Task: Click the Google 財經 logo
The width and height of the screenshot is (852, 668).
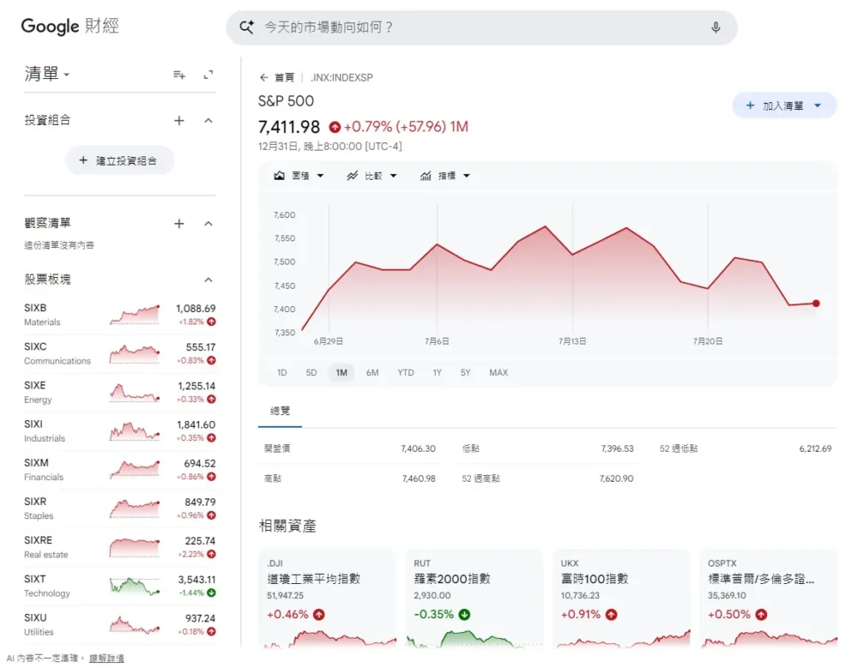Action: point(70,26)
